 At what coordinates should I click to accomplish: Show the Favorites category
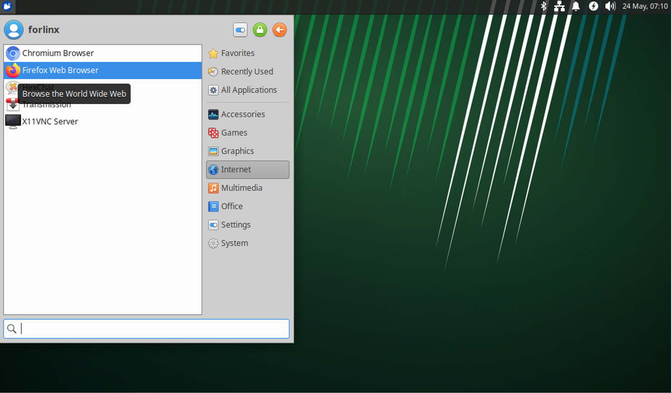coord(248,53)
